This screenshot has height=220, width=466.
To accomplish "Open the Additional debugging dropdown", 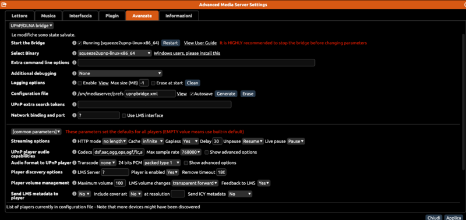I will (120, 73).
